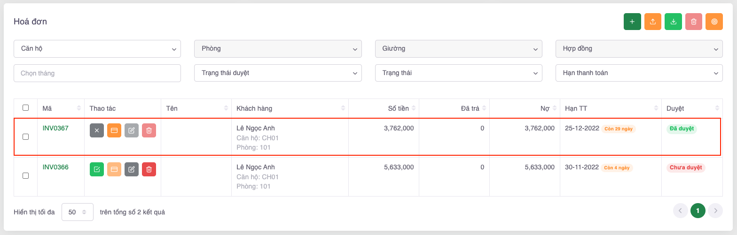Screen dimensions: 737x235
Task: Open payment for INV0367 via orange card icon
Action: click(114, 130)
